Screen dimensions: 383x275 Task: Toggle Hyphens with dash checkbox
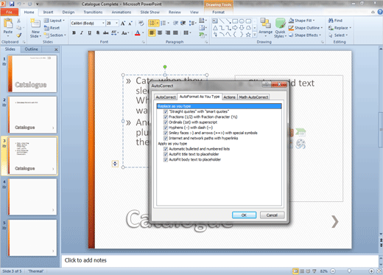coord(166,128)
